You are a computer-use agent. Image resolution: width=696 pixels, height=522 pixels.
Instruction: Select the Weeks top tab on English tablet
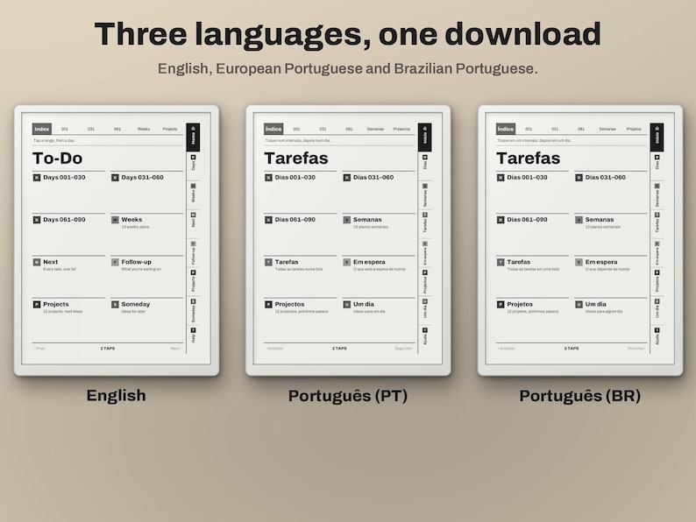click(x=144, y=129)
